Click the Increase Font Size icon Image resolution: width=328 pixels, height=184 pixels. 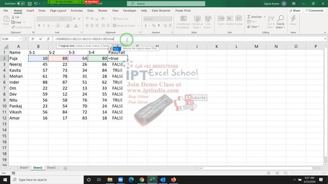pyautogui.click(x=74, y=19)
